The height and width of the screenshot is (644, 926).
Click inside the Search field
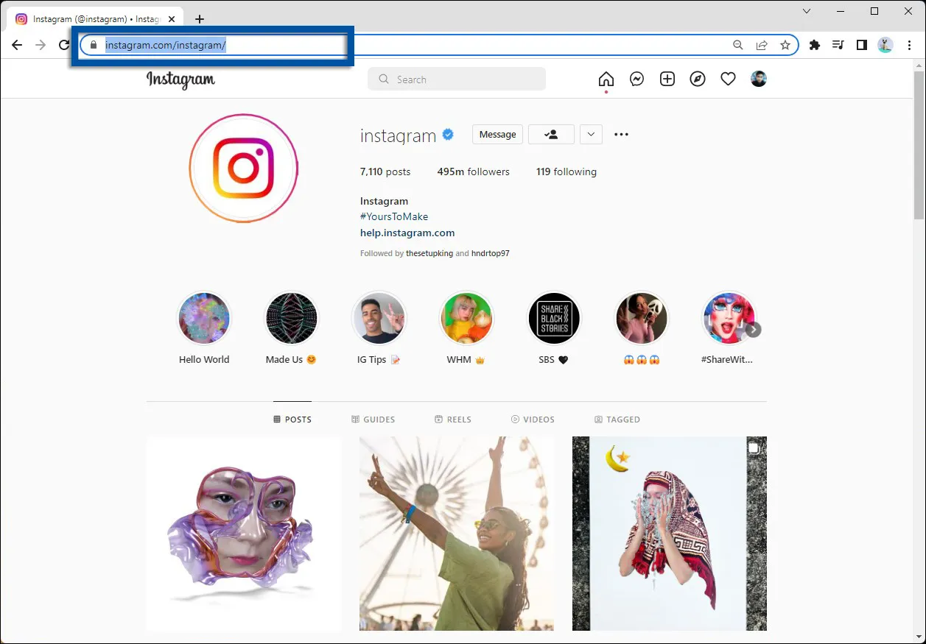(456, 79)
